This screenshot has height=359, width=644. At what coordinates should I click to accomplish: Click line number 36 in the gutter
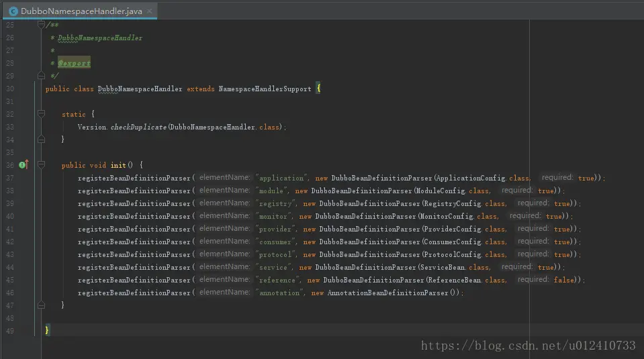point(10,165)
